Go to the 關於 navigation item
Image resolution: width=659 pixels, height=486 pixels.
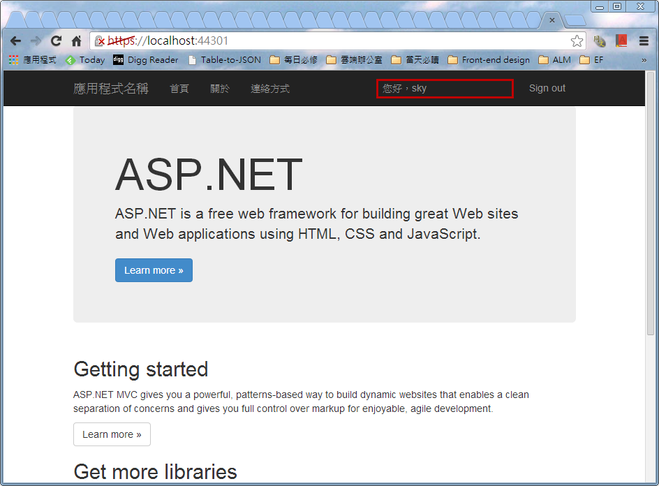tap(220, 89)
